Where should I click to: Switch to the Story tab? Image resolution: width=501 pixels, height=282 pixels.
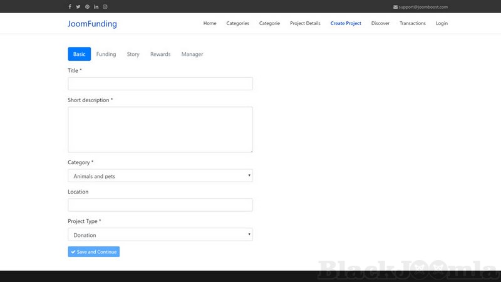click(x=133, y=55)
